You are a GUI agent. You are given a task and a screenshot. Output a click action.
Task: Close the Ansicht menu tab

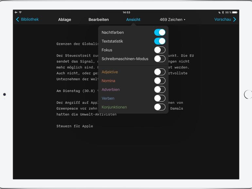(x=133, y=20)
